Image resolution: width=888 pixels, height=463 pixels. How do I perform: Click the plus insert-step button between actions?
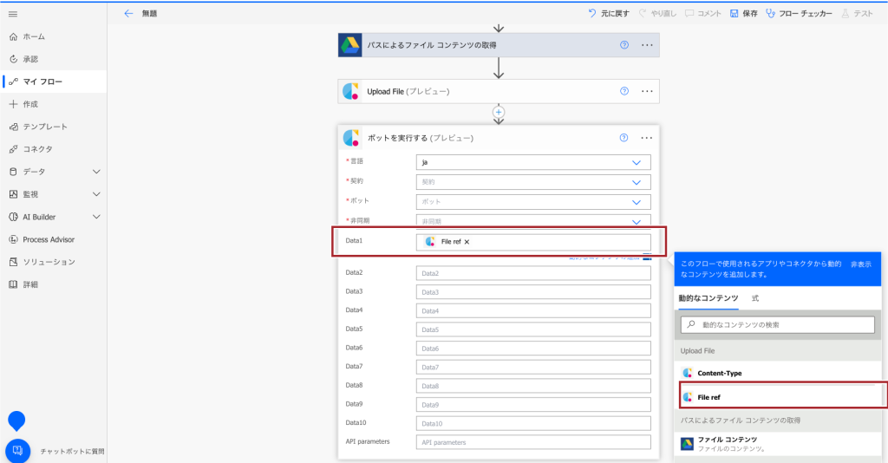pos(499,112)
